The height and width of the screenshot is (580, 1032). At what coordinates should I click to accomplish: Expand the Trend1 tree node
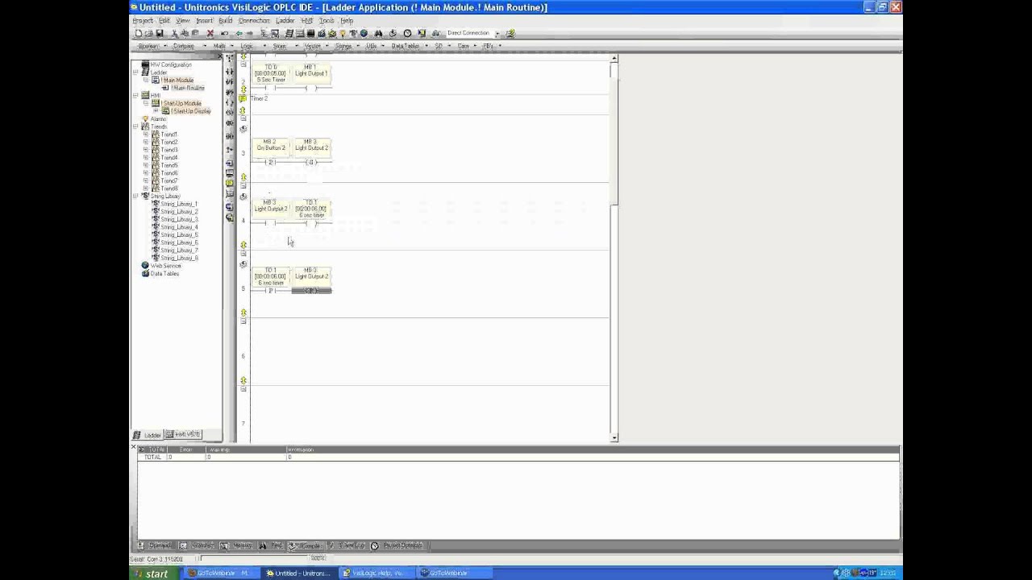146,135
